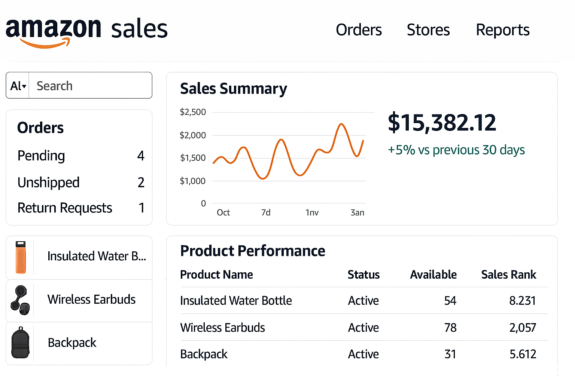This screenshot has height=383, width=575.
Task: Click the unshipped count 2
Action: tap(141, 183)
